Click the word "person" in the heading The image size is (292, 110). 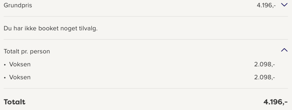(x=40, y=52)
